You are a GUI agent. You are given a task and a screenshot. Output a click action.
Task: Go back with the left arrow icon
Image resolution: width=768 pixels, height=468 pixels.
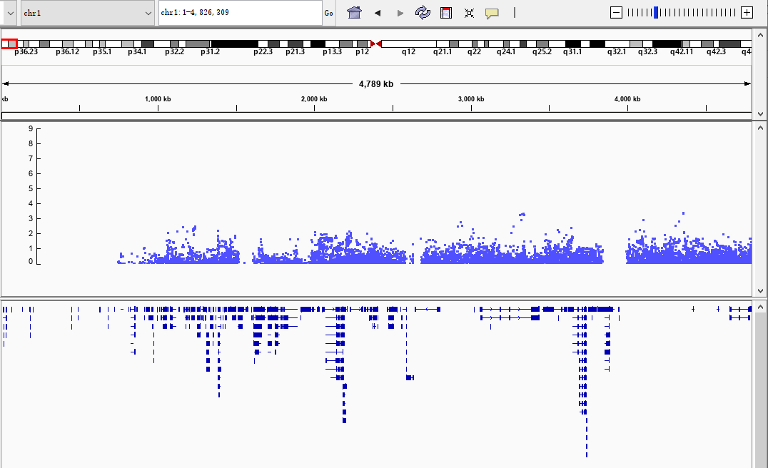click(377, 14)
